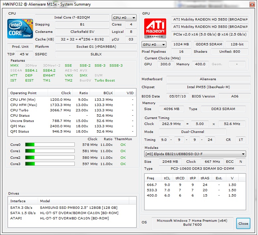Click the Clarksfield SV codename field
The height and width of the screenshot is (235, 258).
pos(82,32)
